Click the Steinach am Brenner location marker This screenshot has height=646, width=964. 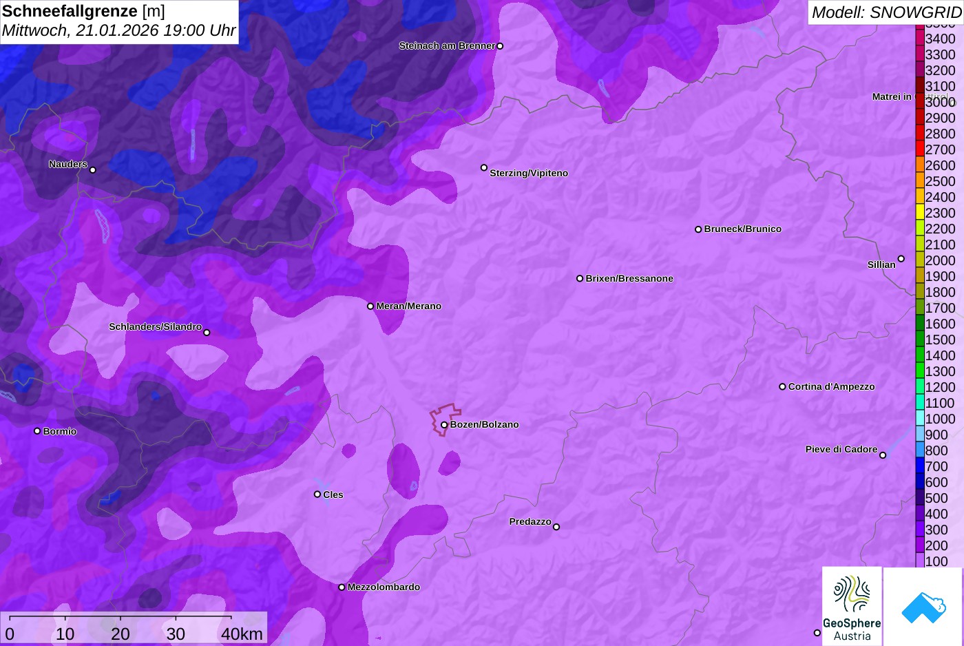pyautogui.click(x=500, y=46)
